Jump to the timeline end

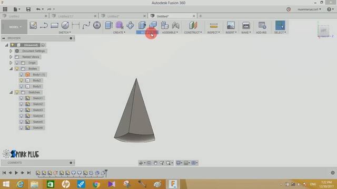(28, 173)
